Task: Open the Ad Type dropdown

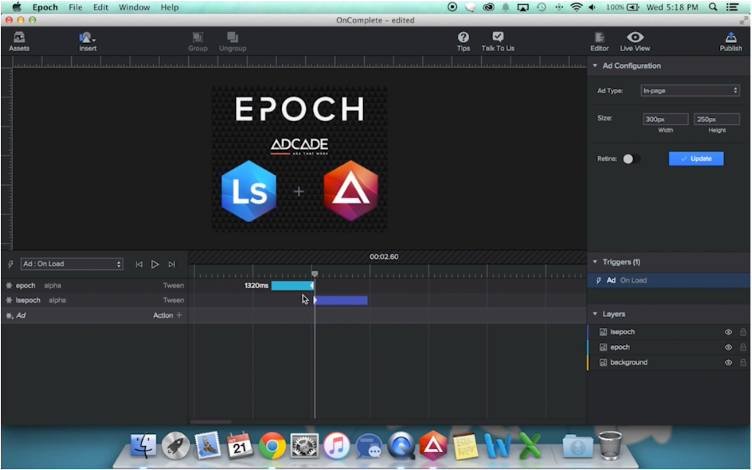Action: [690, 91]
